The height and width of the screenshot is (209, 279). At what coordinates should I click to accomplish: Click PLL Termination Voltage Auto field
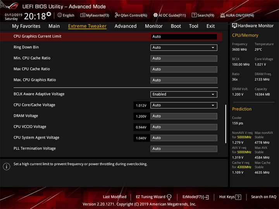pyautogui.click(x=184, y=149)
